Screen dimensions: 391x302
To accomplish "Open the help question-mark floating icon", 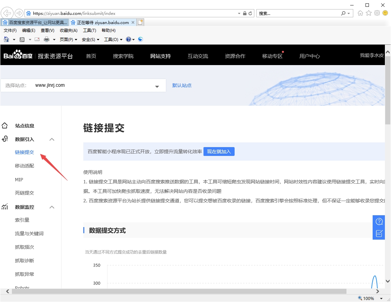I will [x=379, y=222].
